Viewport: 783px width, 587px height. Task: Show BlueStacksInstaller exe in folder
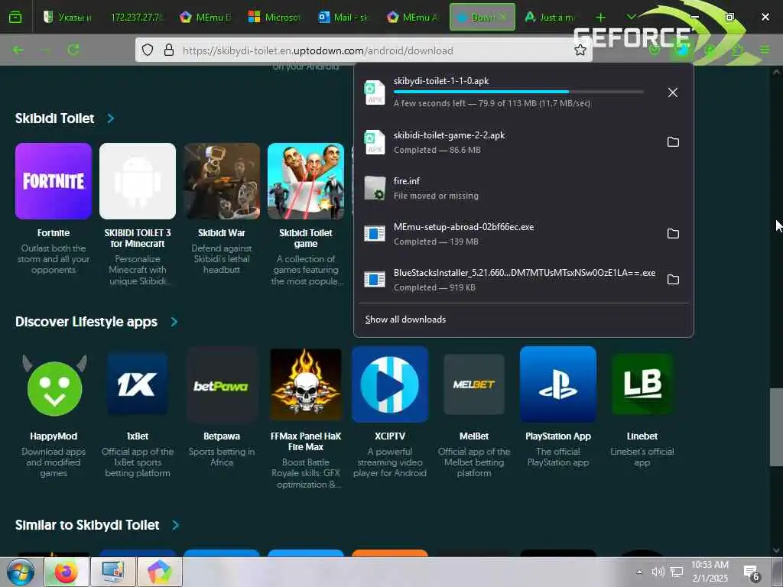[673, 280]
